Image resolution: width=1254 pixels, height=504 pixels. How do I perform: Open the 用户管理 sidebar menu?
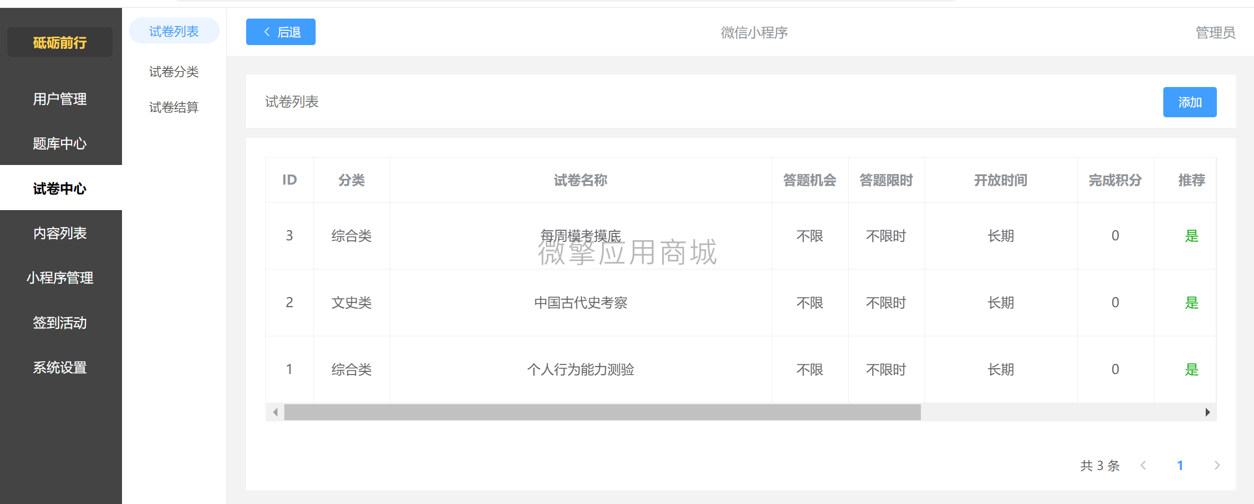[x=60, y=99]
